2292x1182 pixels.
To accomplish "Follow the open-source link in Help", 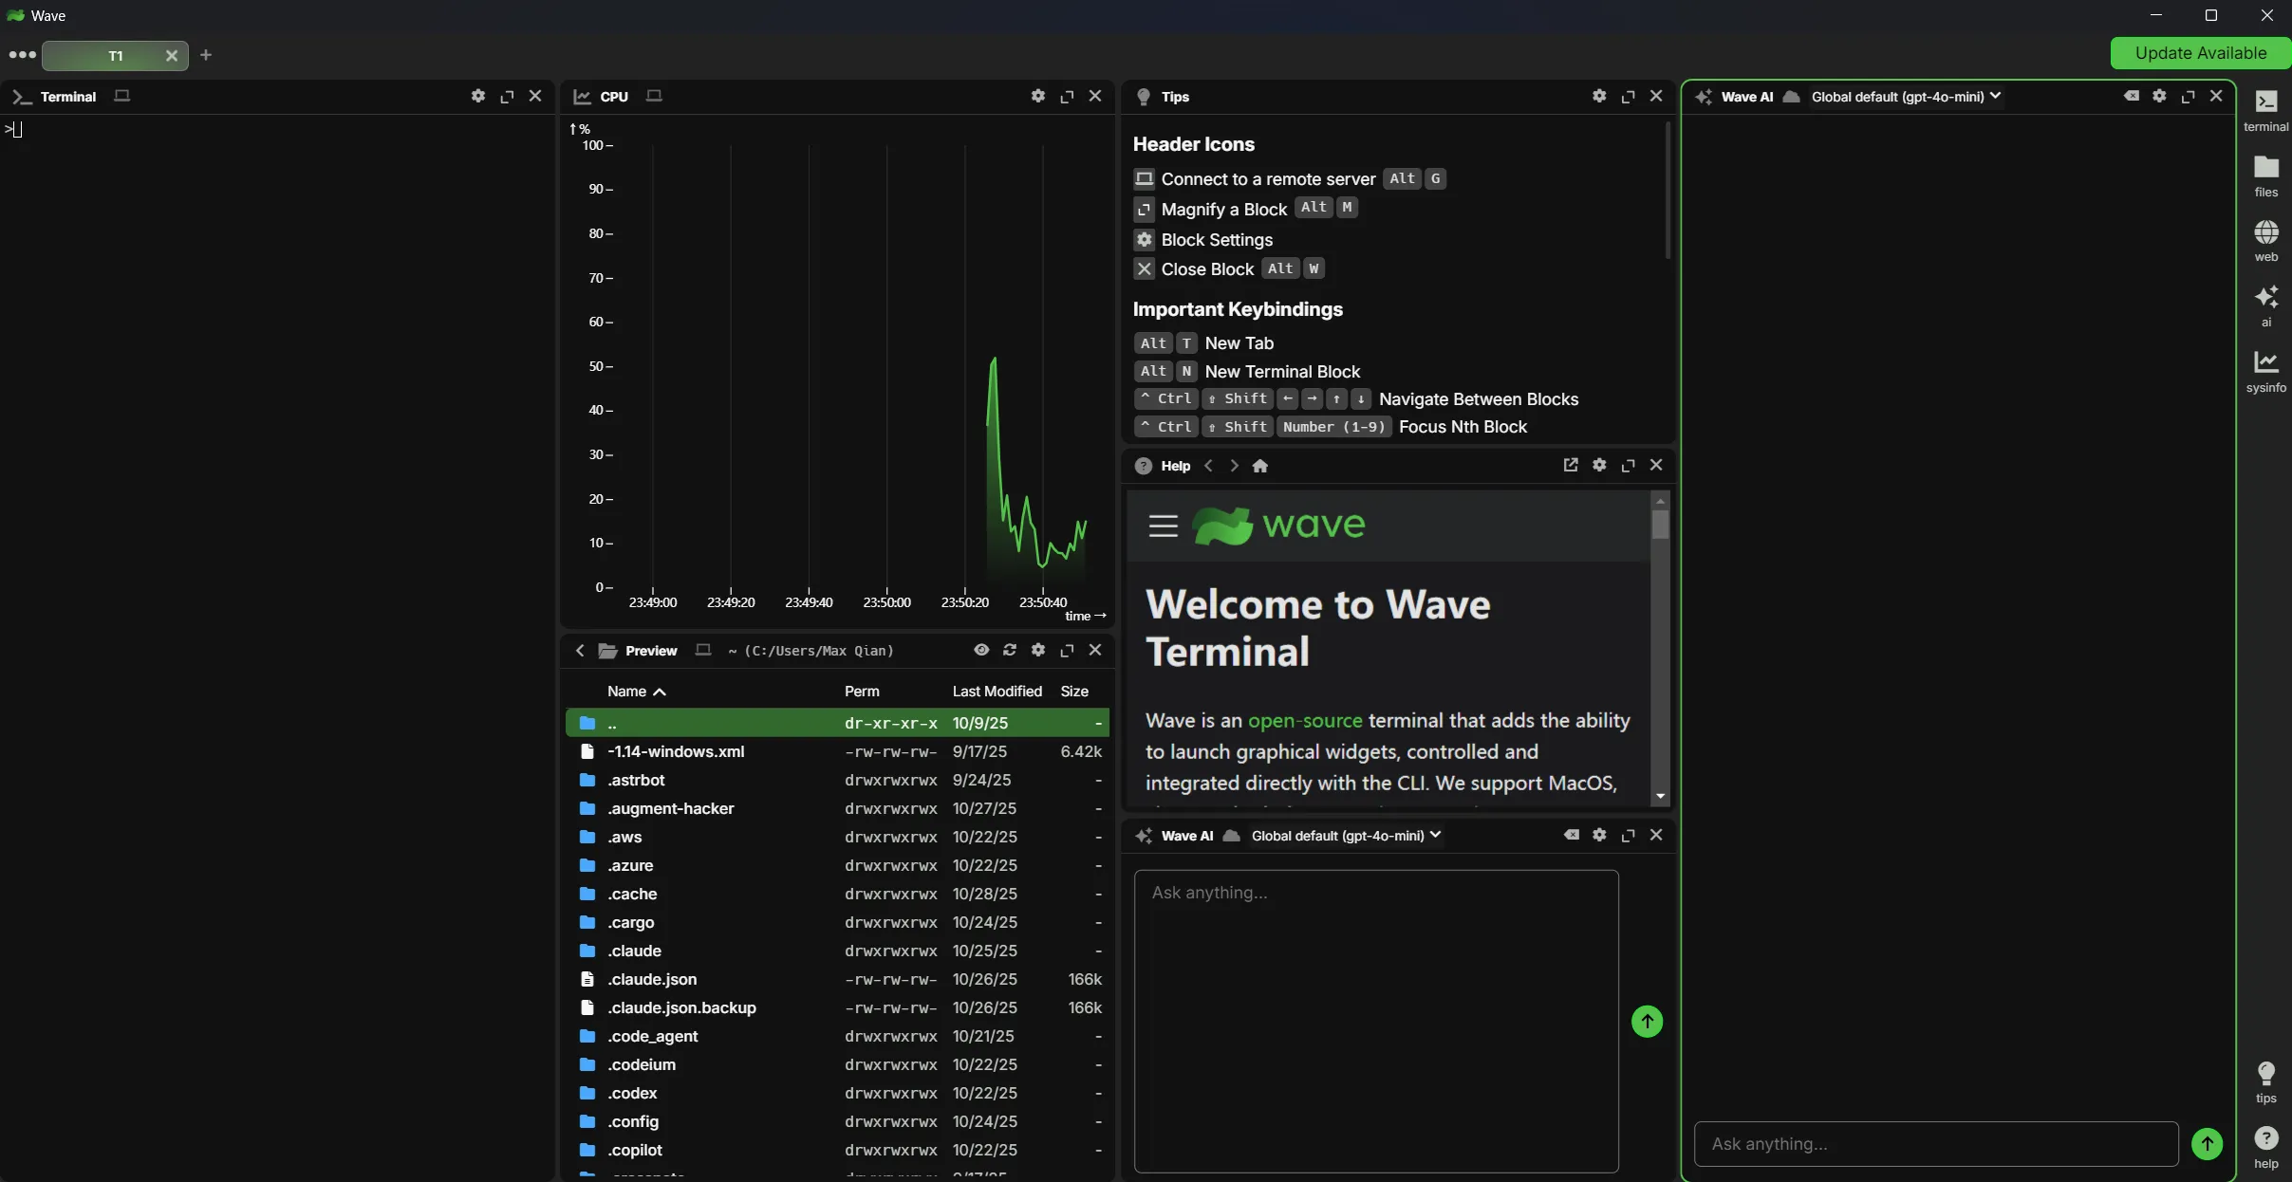I will tap(1304, 721).
